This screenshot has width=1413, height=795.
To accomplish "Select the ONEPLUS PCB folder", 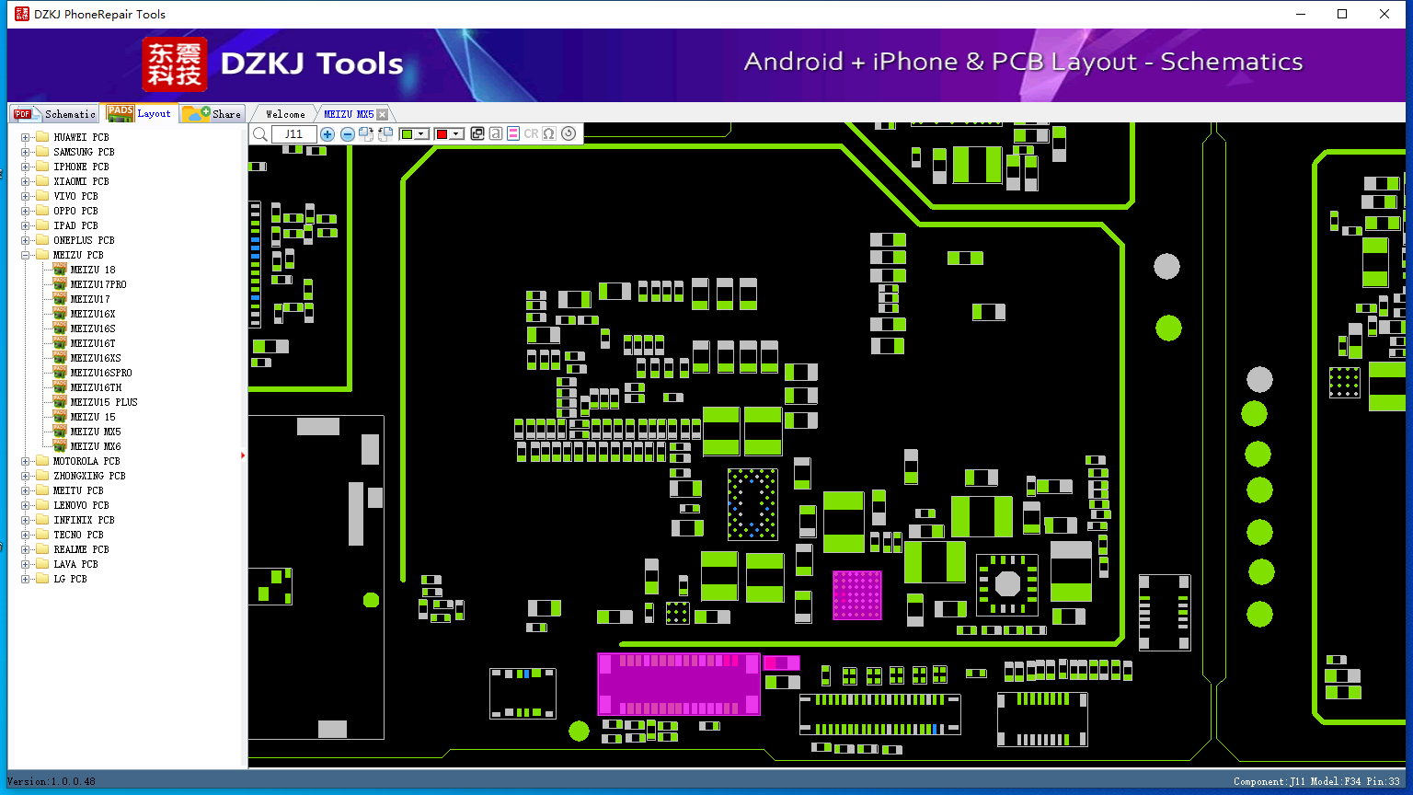I will click(x=84, y=240).
